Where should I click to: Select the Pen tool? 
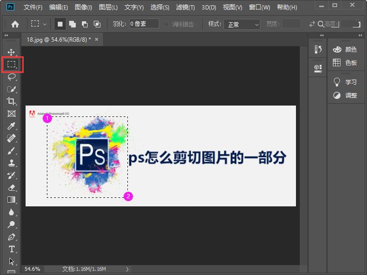(x=11, y=237)
